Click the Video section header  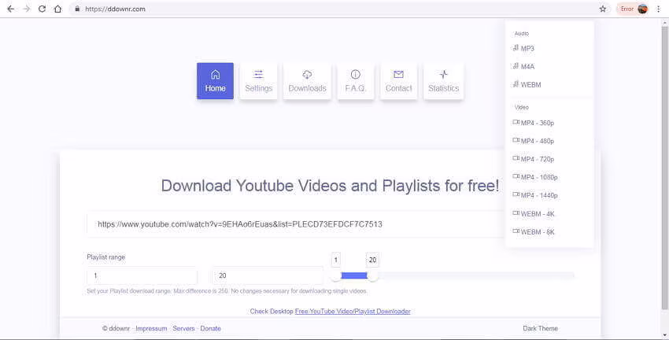coord(521,107)
